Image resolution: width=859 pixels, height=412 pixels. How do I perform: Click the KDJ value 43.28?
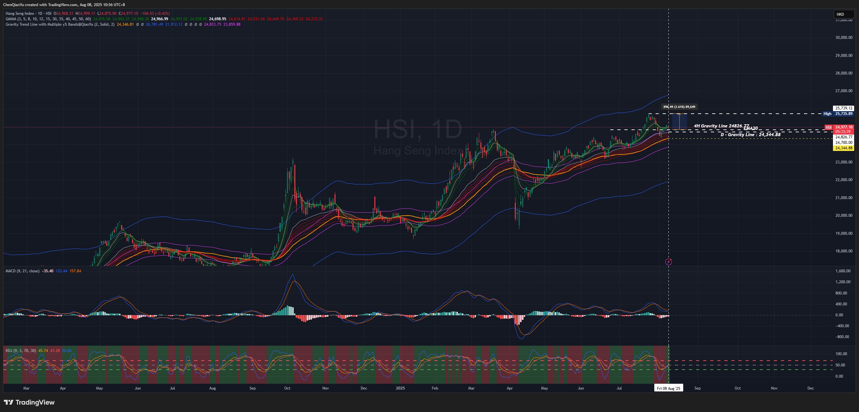point(55,351)
